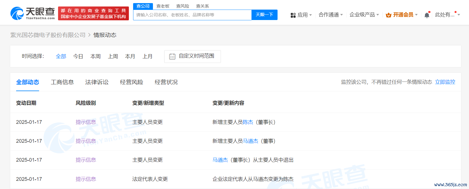
Task: Click the 风险级别 column header
Action: pyautogui.click(x=86, y=103)
